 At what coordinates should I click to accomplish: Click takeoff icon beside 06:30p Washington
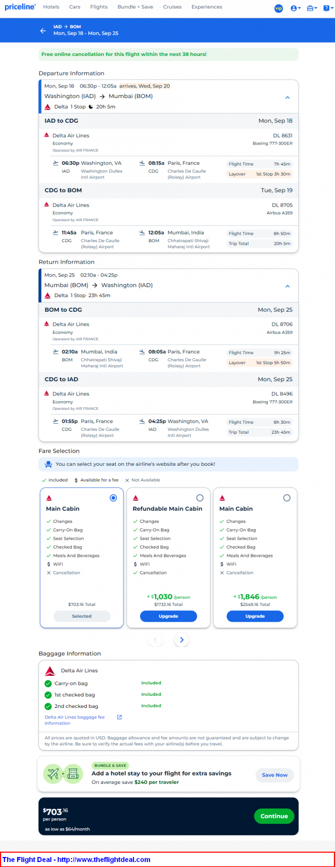click(55, 163)
